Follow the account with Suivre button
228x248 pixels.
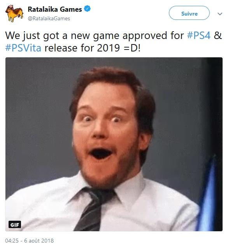click(x=189, y=13)
